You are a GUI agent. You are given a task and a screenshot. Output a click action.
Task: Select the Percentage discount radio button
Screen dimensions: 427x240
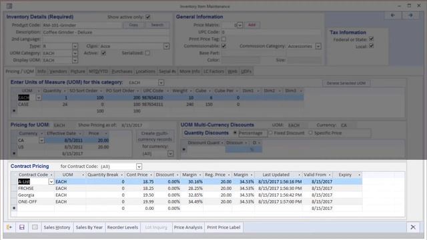coord(235,133)
